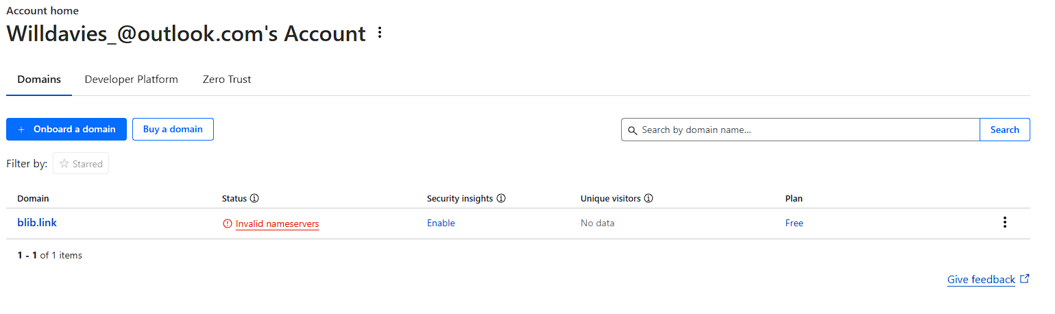This screenshot has height=314, width=1055.
Task: Open the Zero Trust tab
Action: (227, 80)
